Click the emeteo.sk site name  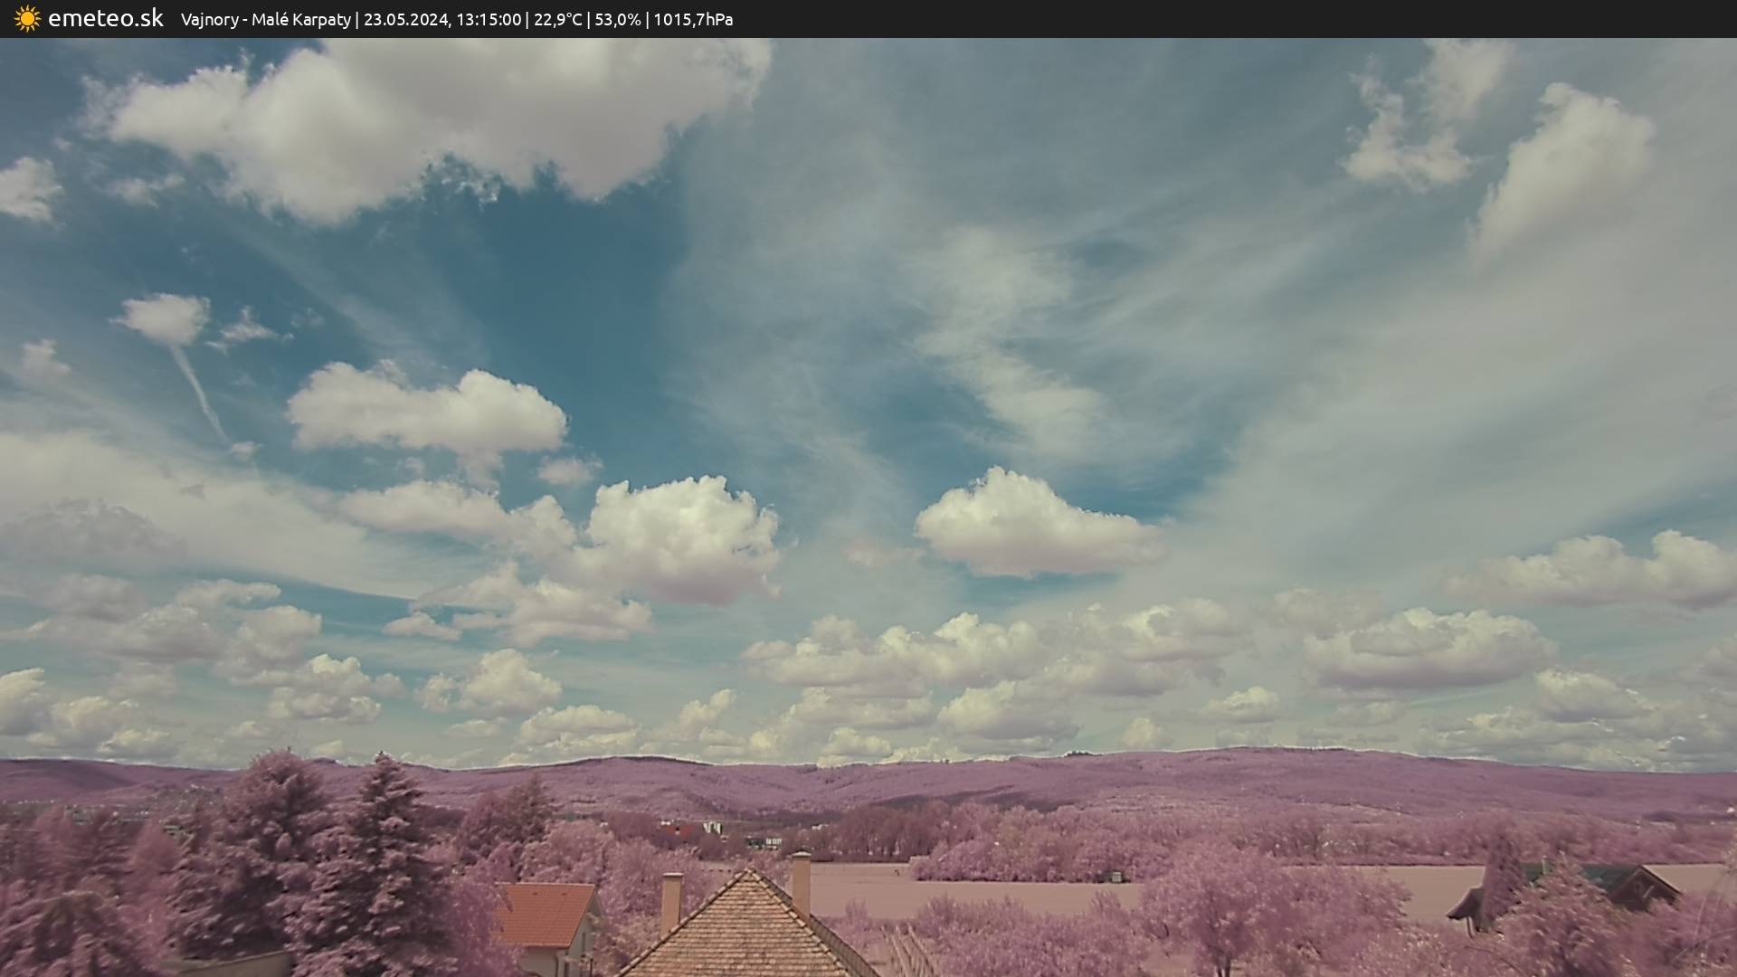pos(105,19)
